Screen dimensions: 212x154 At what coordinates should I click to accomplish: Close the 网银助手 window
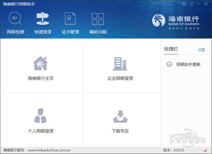click(x=206, y=4)
